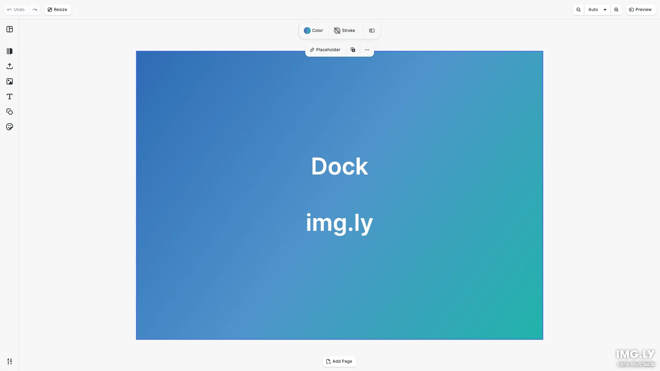Click Add Page below the canvas
The width and height of the screenshot is (660, 371).
[x=339, y=361]
